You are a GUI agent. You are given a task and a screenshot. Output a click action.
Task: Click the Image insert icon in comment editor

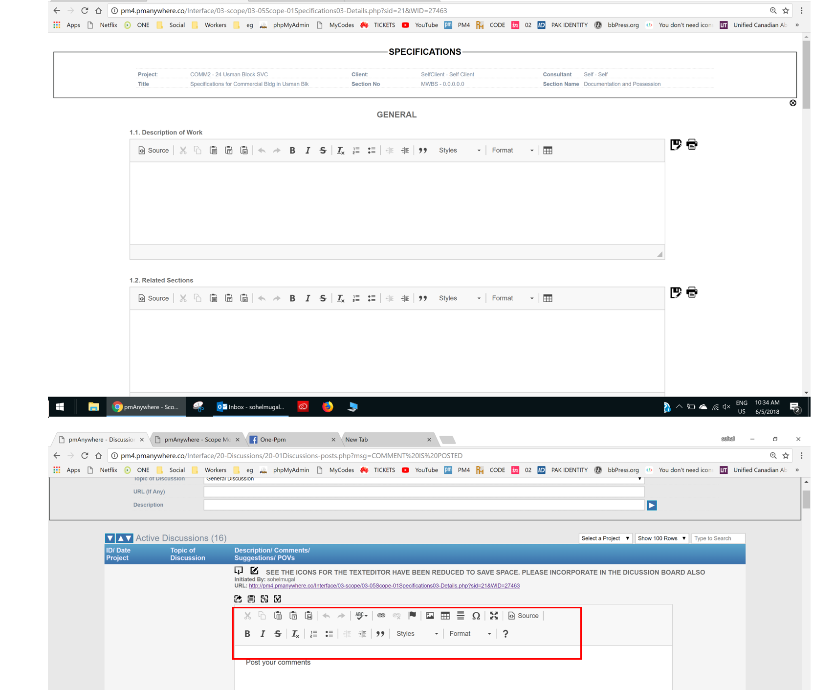430,616
